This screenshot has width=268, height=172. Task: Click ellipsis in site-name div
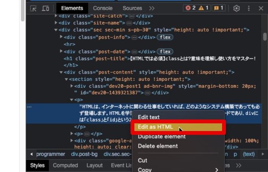pos(129,23)
